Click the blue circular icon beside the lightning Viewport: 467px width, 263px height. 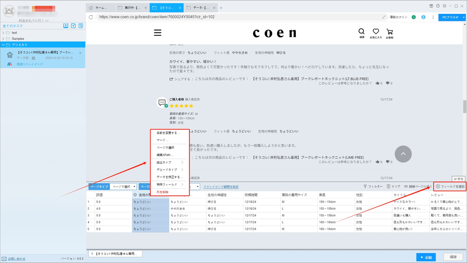click(423, 17)
